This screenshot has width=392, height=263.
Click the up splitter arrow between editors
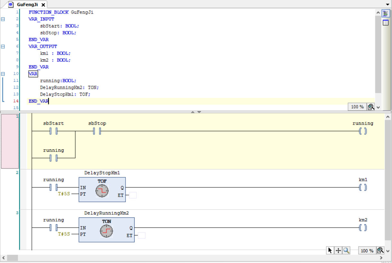[193, 112]
